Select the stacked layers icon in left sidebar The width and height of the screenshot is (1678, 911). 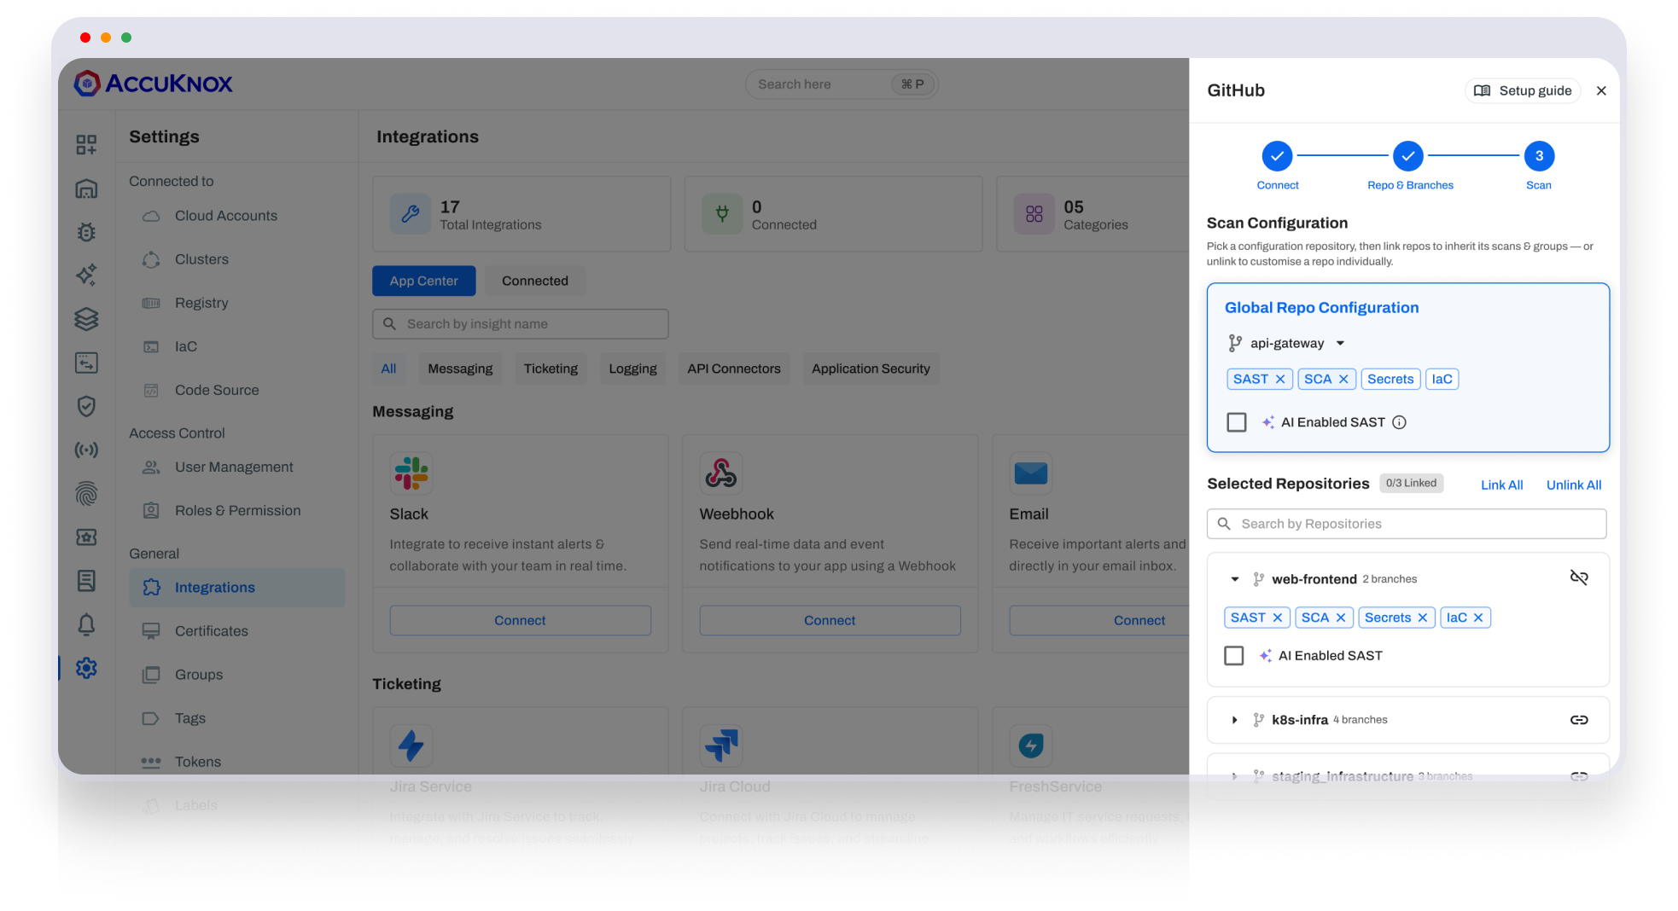pyautogui.click(x=86, y=319)
